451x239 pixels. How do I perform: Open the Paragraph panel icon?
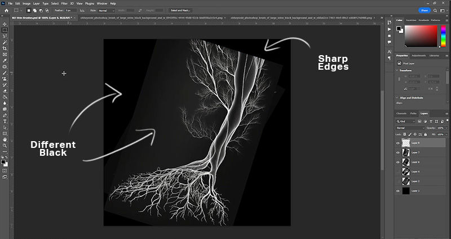coord(389,58)
